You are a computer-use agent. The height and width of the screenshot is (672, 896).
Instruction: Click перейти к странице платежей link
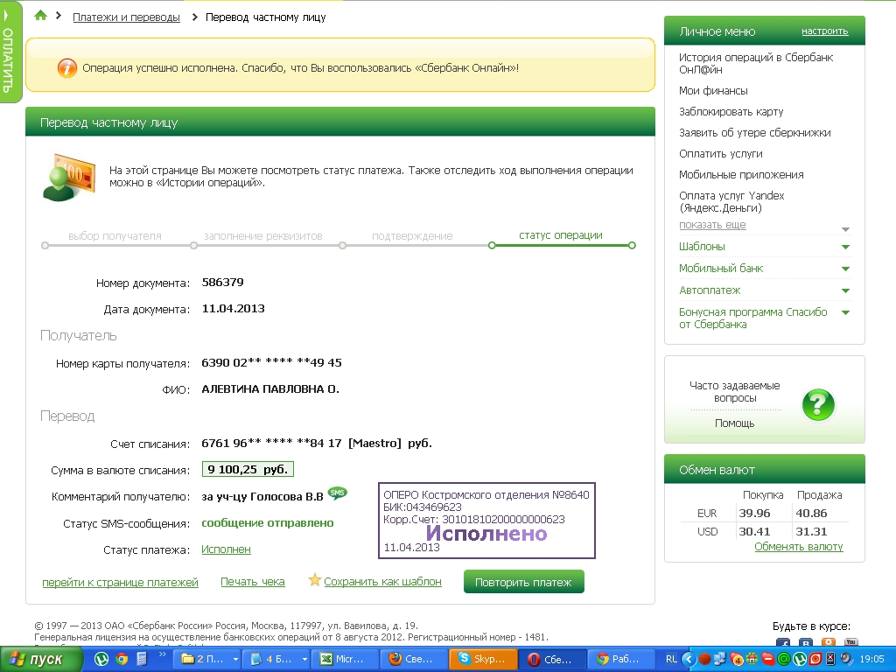(x=120, y=582)
